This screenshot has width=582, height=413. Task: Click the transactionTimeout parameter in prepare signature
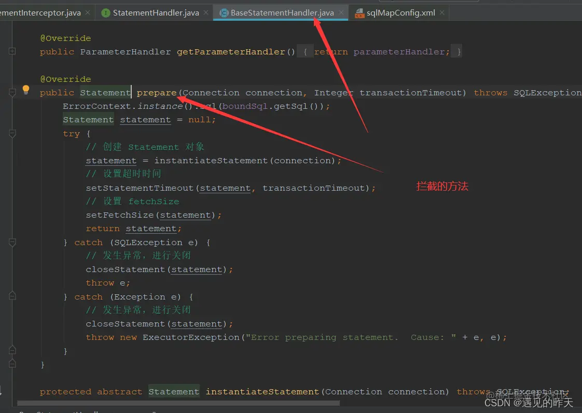click(x=410, y=93)
